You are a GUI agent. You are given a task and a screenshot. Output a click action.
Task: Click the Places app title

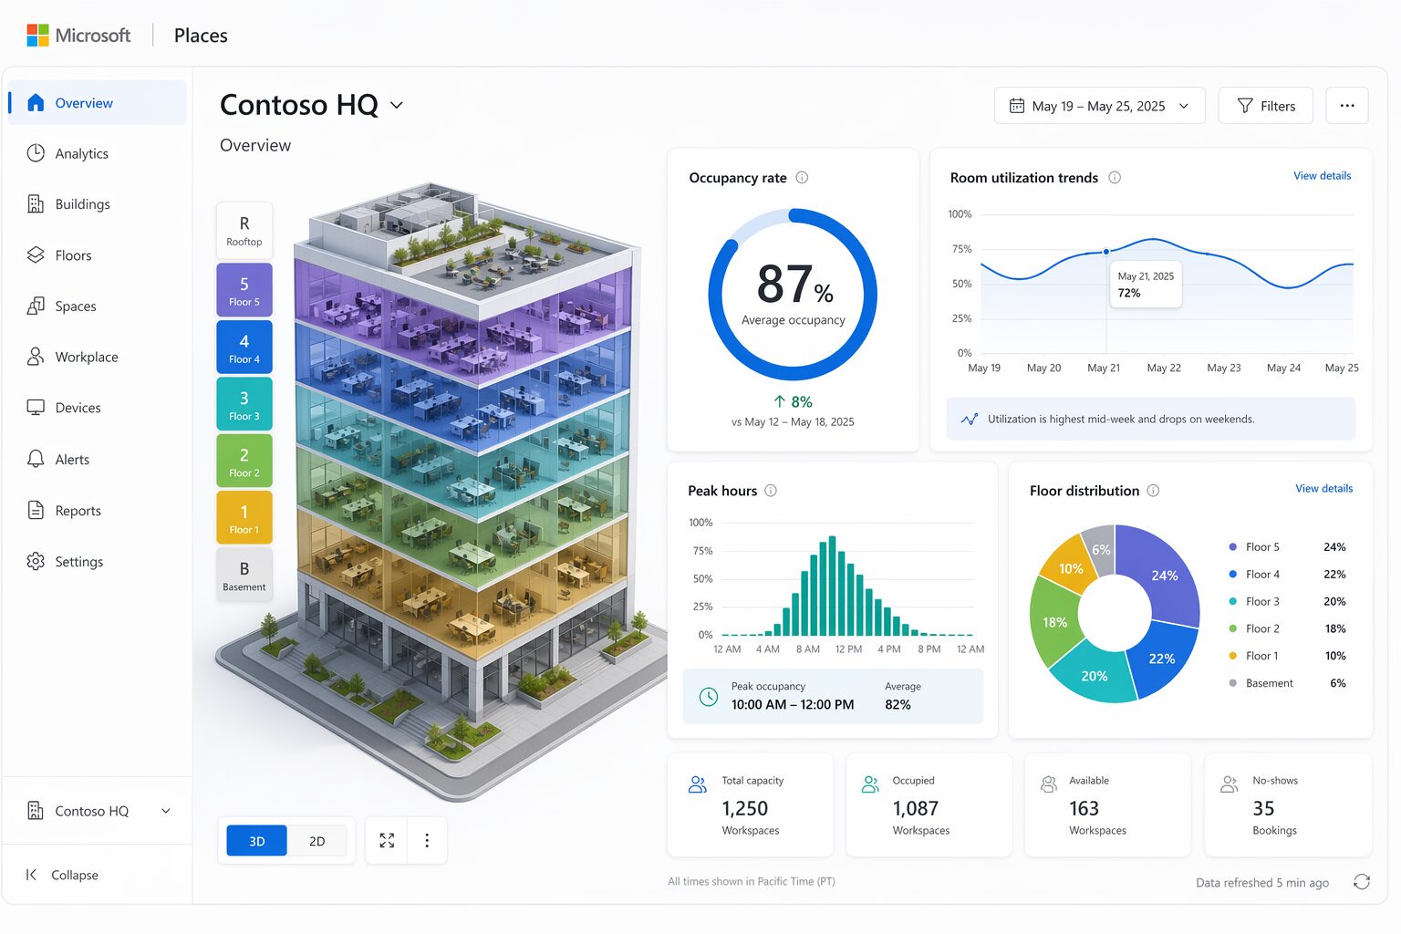coord(201,36)
